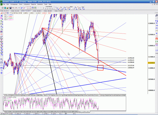Select Wave Bands number 2

pyautogui.click(x=46, y=9)
